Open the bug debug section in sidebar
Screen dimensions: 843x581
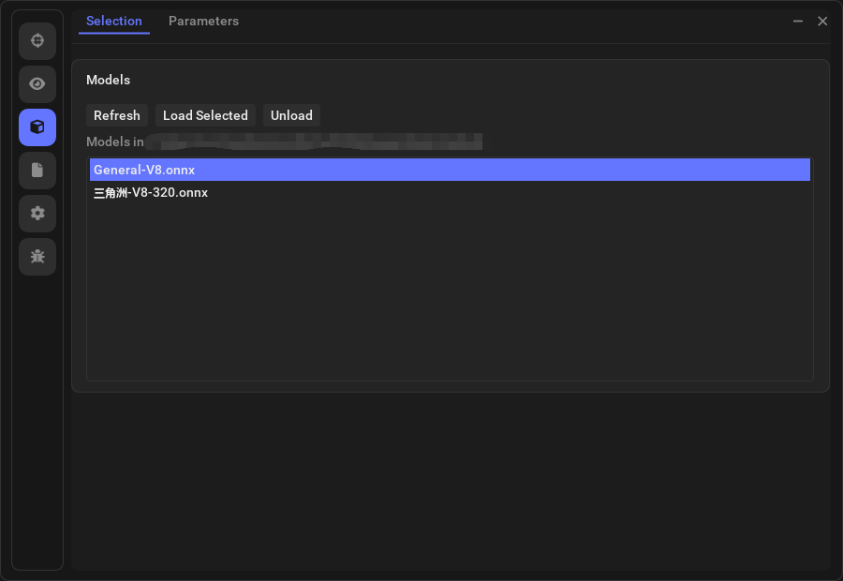(37, 257)
